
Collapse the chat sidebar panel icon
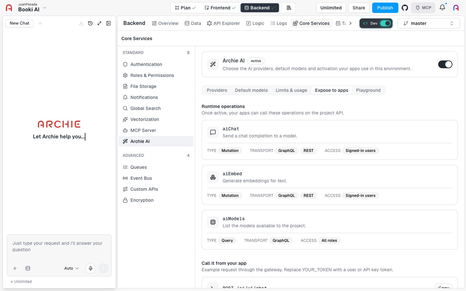click(108, 23)
